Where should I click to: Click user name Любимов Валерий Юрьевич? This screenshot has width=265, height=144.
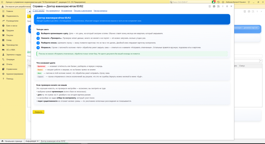point(236,2)
